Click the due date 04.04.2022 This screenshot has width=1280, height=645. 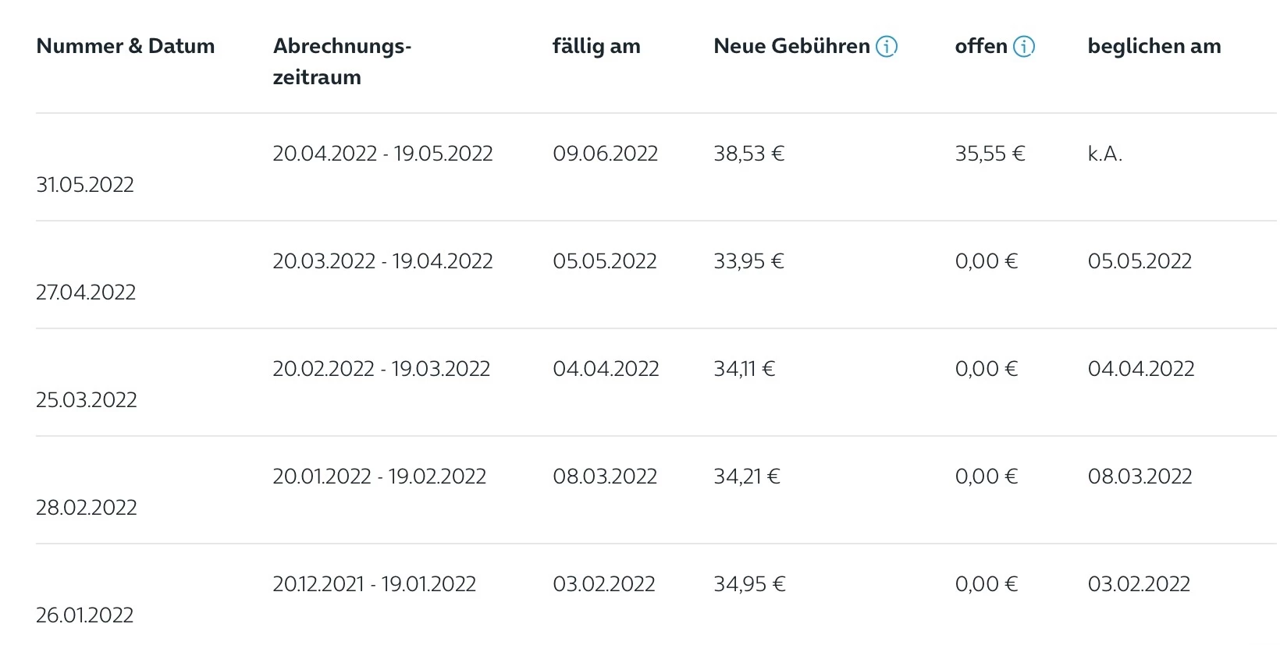[x=606, y=369]
